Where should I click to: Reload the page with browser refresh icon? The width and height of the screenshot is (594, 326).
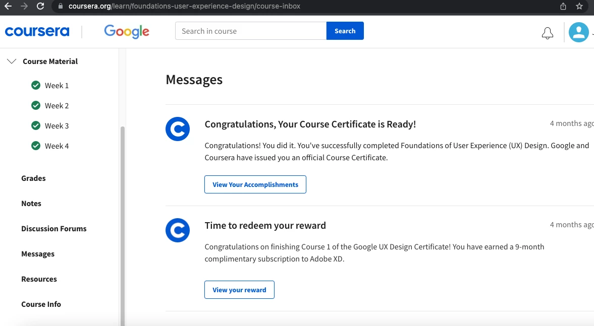40,6
